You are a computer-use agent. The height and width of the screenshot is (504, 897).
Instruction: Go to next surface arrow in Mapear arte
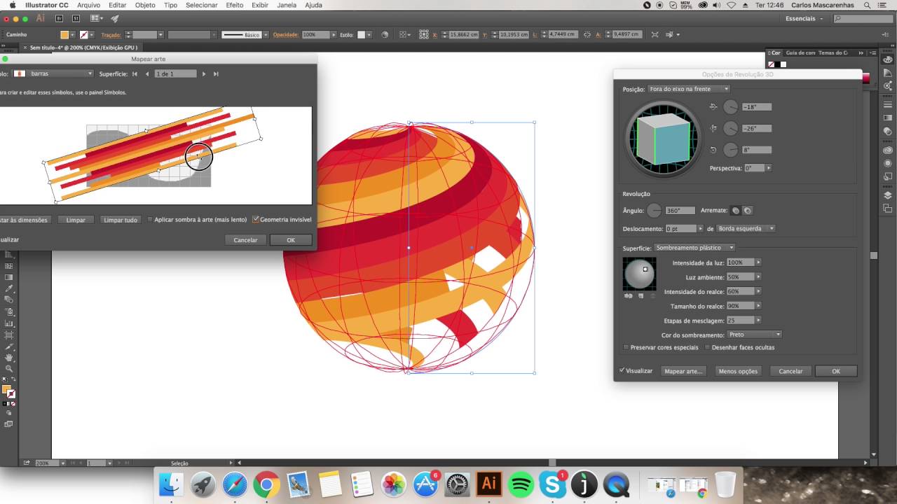[x=204, y=73]
